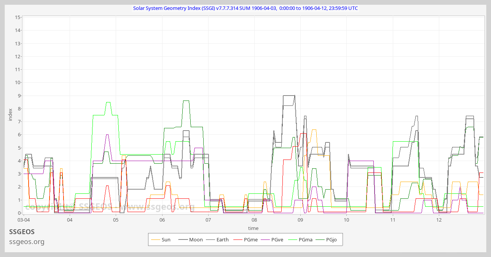Click the PGjo legend line swatch
This screenshot has width=491, height=257.
tap(320, 240)
